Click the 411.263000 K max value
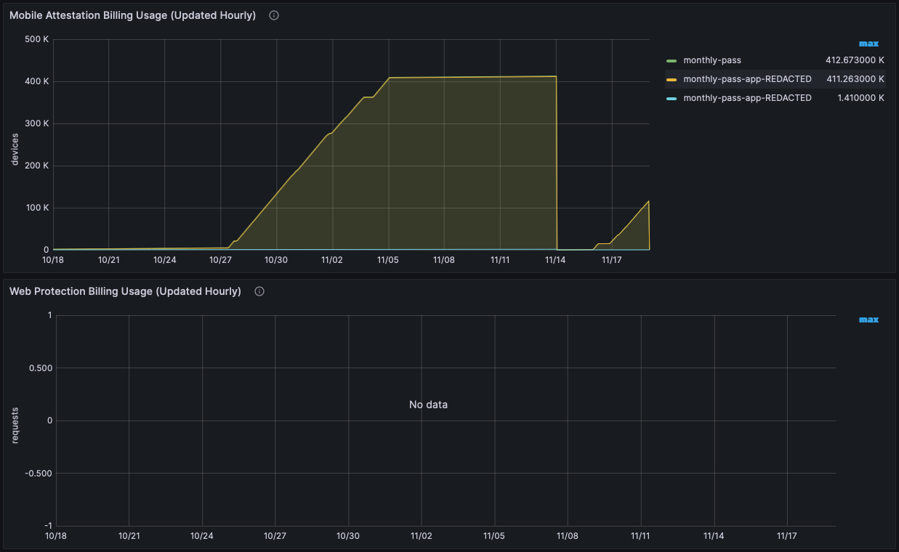This screenshot has width=899, height=552. [855, 79]
